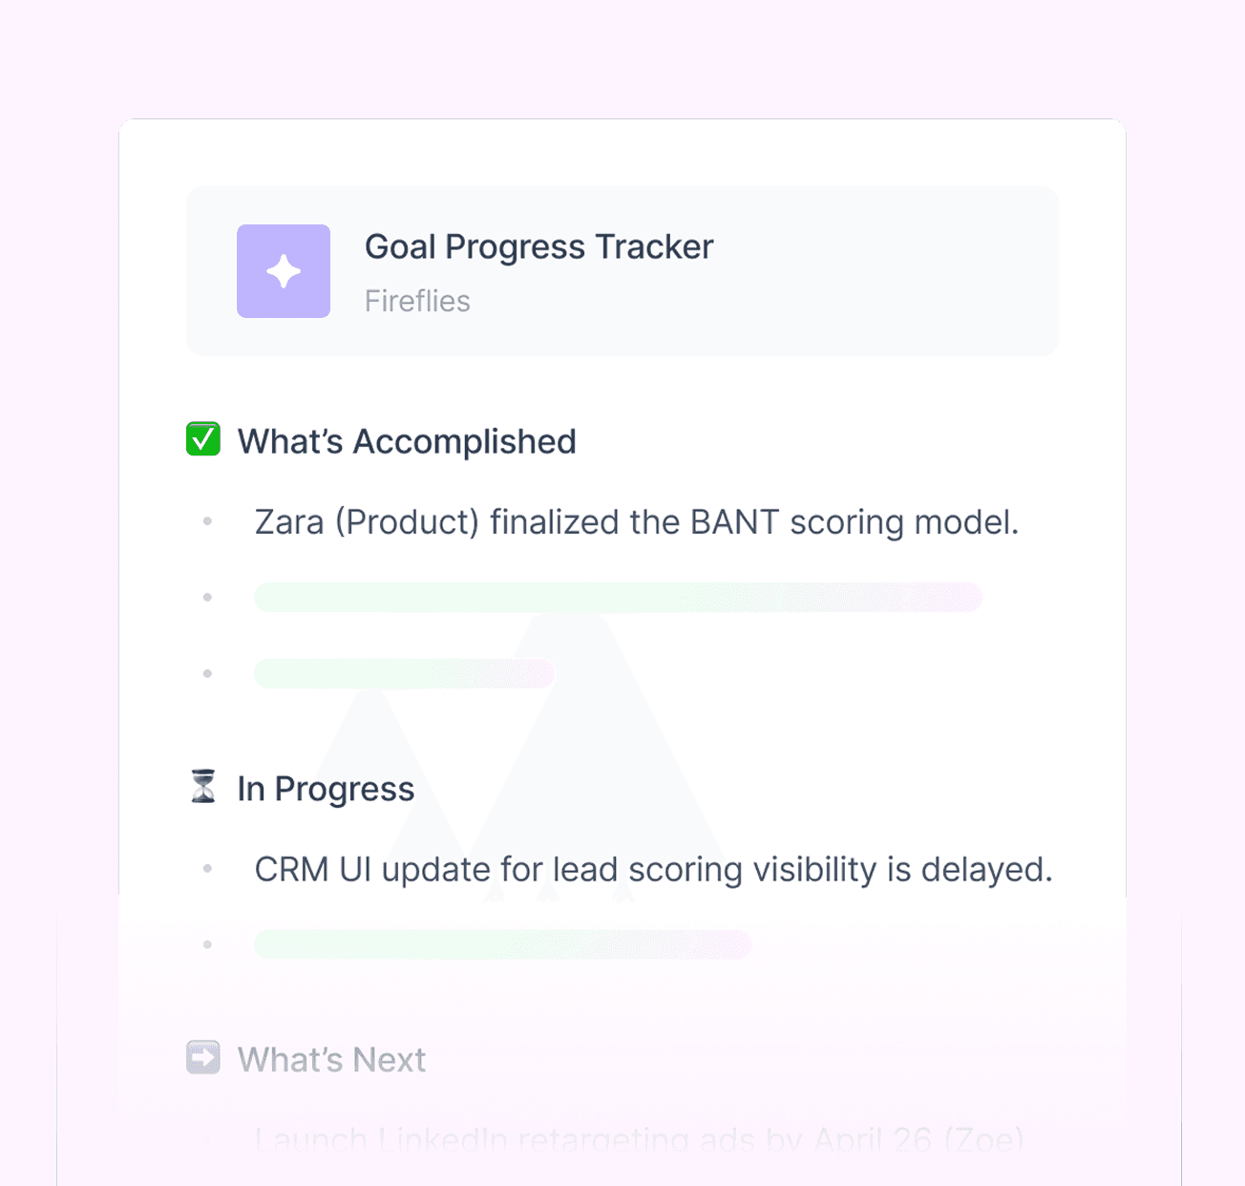1245x1186 pixels.
Task: Click the Fireflies subtitle text
Action: point(417,301)
